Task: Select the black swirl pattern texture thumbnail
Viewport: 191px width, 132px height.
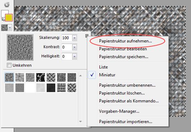Action: click(41, 77)
